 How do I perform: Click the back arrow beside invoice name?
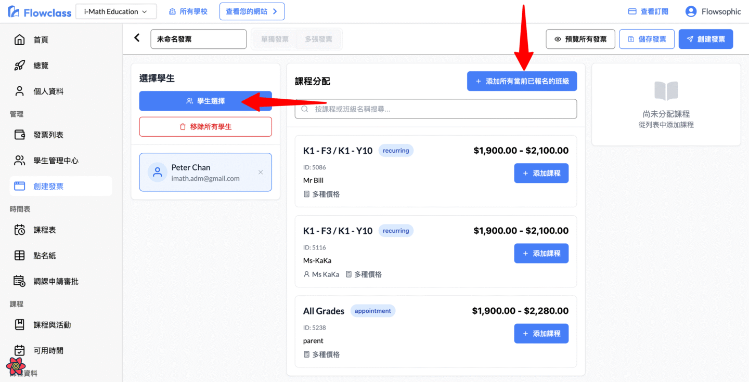tap(137, 38)
